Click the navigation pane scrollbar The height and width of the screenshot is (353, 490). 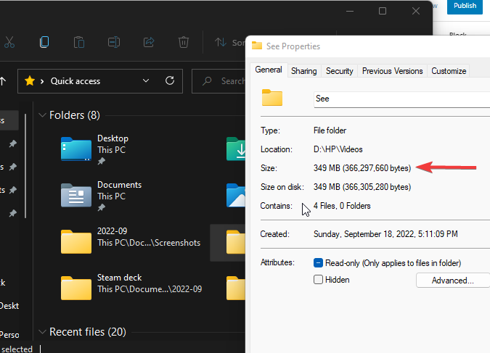pyautogui.click(x=25, y=166)
